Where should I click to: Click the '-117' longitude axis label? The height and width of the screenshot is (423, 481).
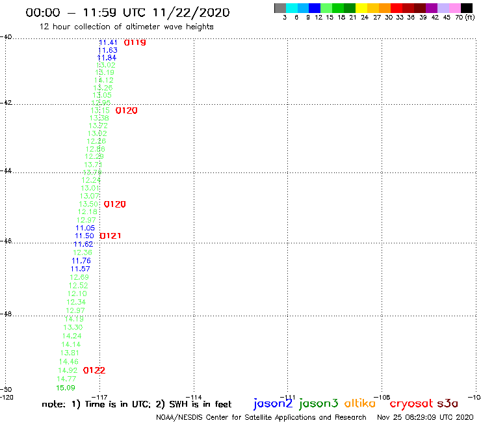[99, 397]
